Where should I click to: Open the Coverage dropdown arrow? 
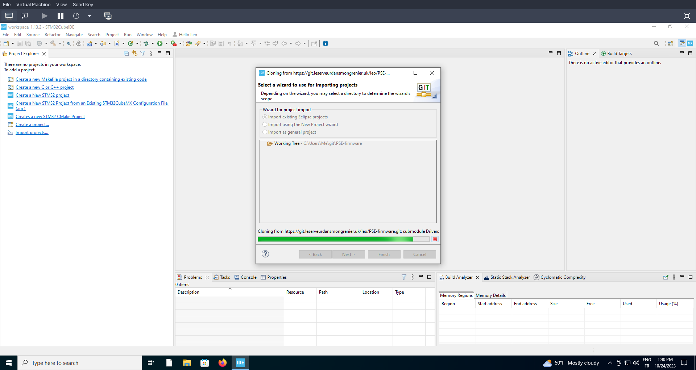[180, 43]
